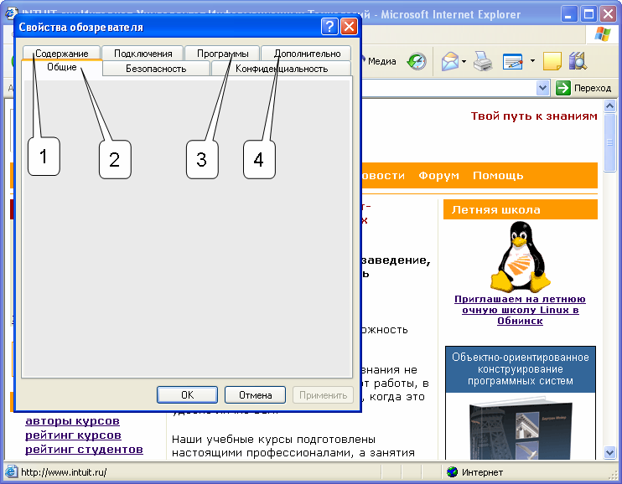Image resolution: width=622 pixels, height=484 pixels.
Task: Expand the Edit button dropdown arrow
Action: (532, 61)
